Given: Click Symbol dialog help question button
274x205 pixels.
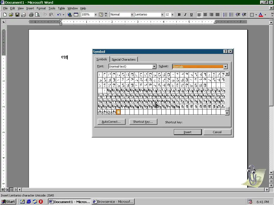Looking at the screenshot, I should [x=225, y=52].
